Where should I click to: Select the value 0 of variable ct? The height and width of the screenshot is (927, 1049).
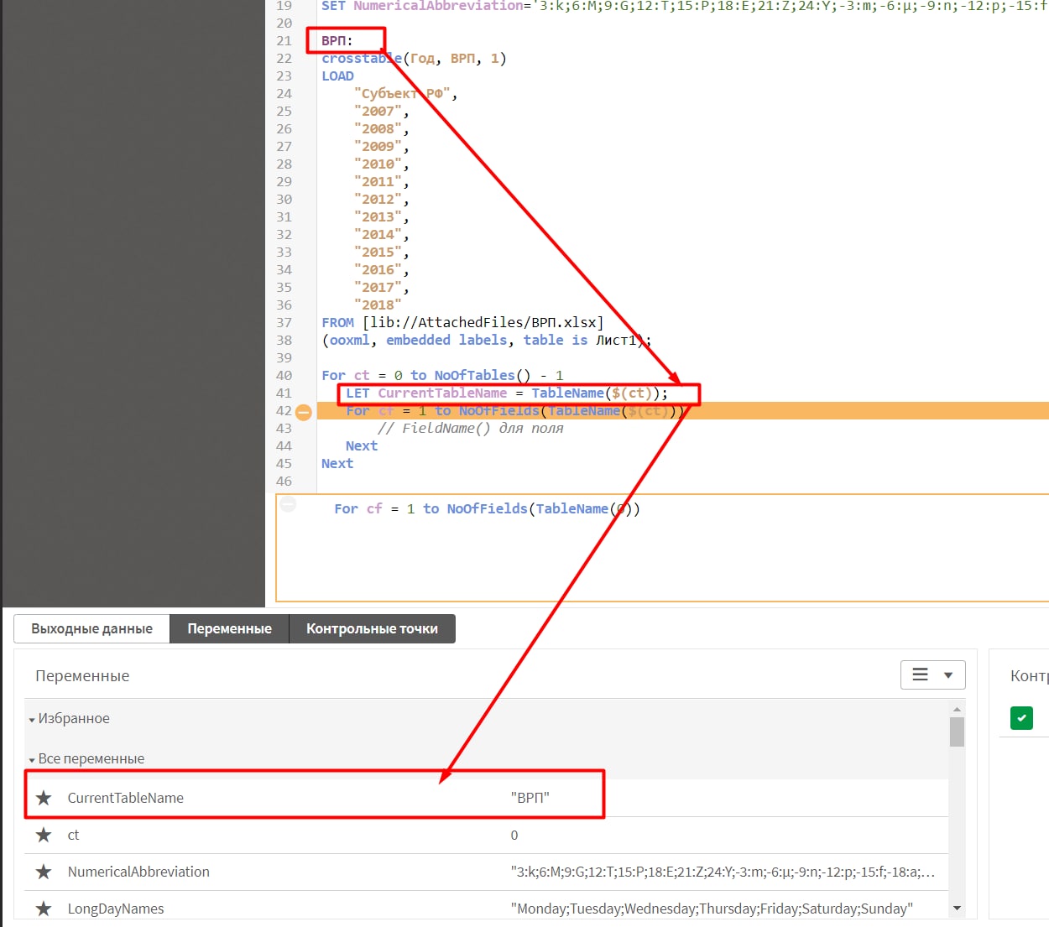tap(514, 835)
